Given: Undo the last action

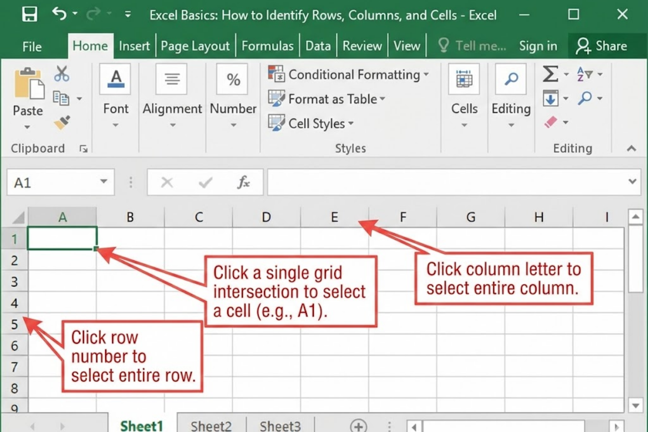Looking at the screenshot, I should pyautogui.click(x=58, y=13).
